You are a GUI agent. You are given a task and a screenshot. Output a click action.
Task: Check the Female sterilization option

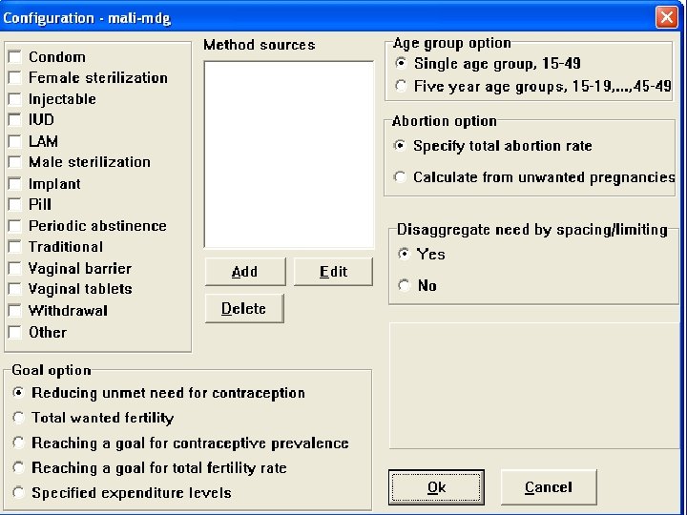(x=15, y=78)
